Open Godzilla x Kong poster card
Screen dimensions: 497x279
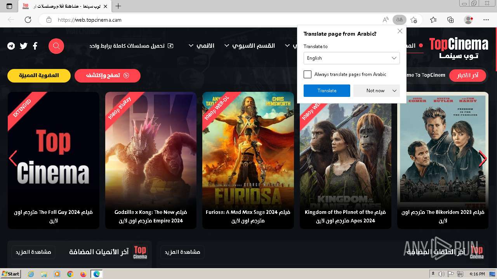point(151,160)
